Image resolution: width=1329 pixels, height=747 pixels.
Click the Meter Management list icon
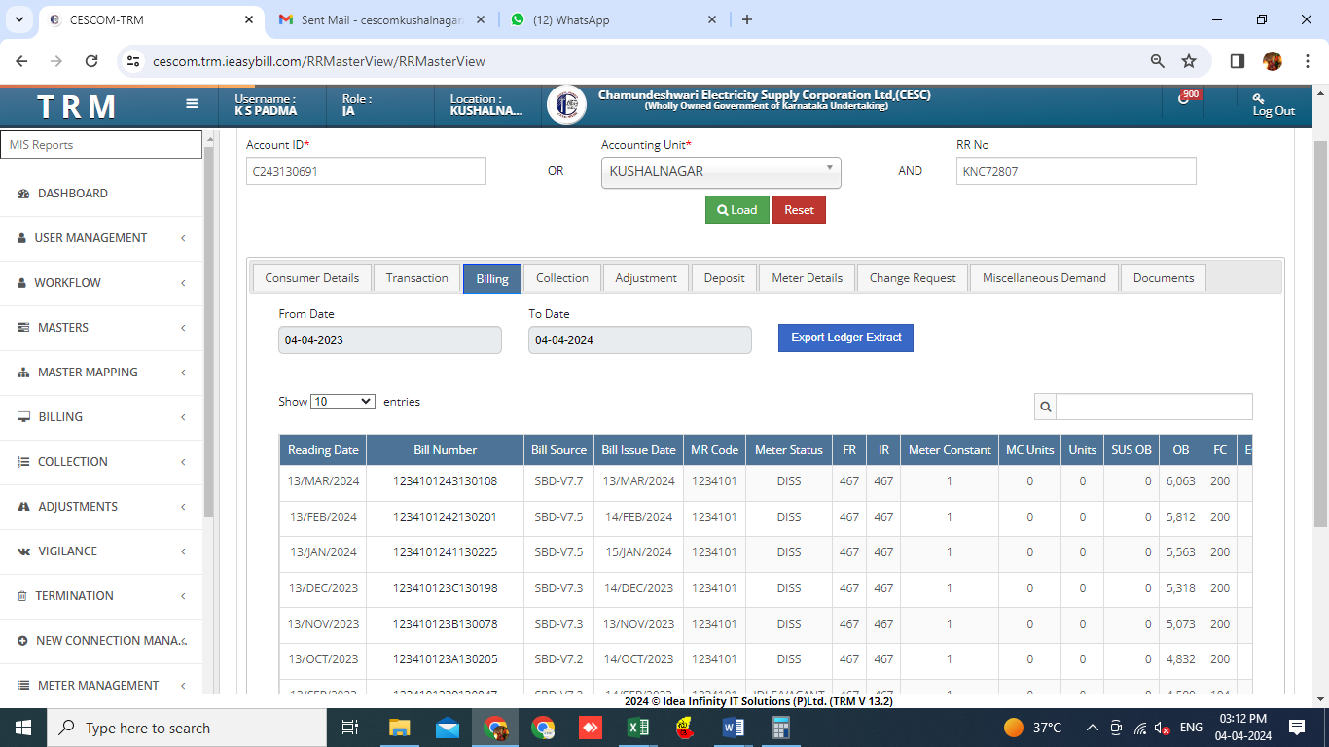(23, 686)
